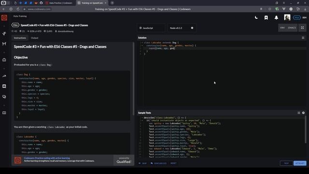The height and width of the screenshot is (174, 309).
Task: Reload the page with the refresh icon
Action: [18, 9]
